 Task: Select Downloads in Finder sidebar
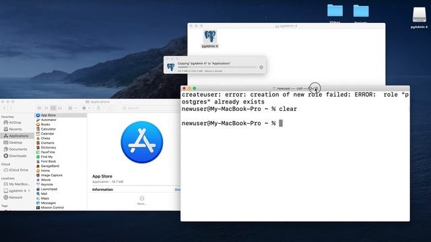17,156
